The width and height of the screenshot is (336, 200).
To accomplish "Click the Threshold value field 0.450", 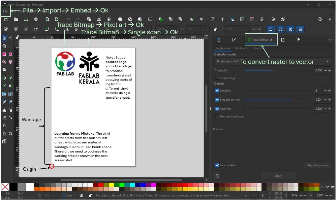I will [318, 70].
